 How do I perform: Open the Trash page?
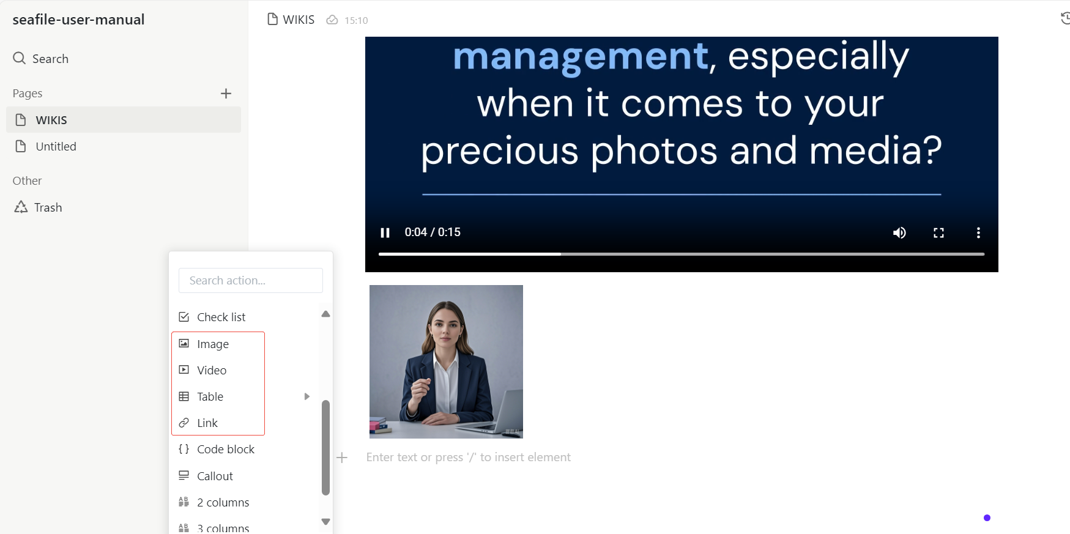tap(48, 207)
